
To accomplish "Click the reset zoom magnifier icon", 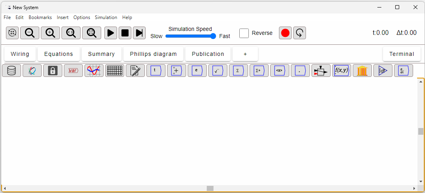I will point(71,33).
